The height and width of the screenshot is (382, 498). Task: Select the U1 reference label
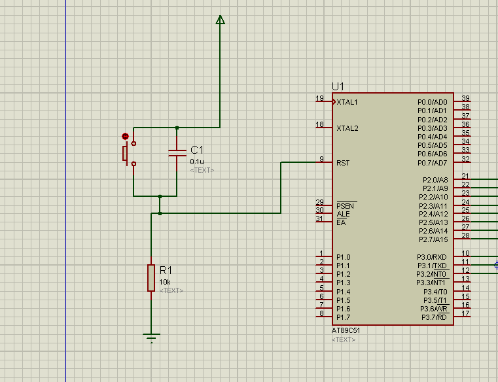pos(338,86)
